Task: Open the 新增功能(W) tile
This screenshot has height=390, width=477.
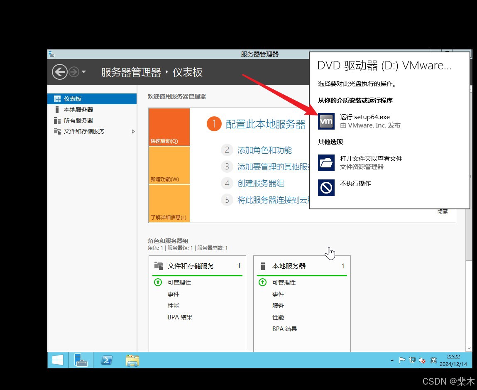Action: (x=169, y=165)
